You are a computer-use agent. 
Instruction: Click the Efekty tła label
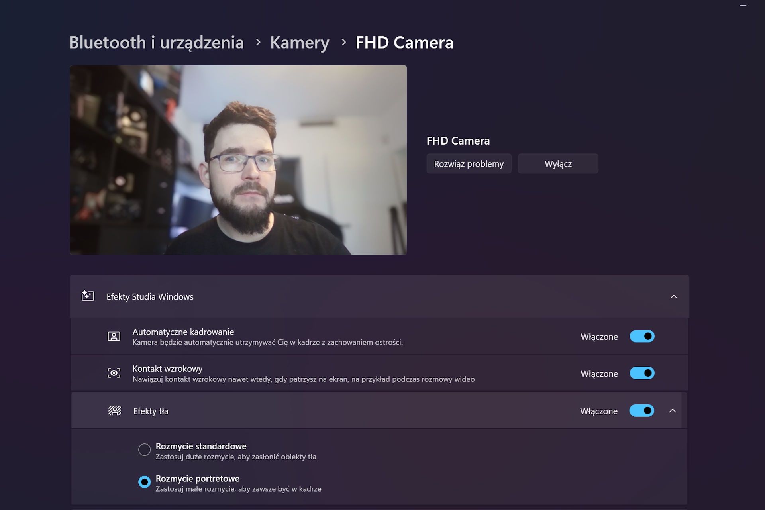[151, 411]
